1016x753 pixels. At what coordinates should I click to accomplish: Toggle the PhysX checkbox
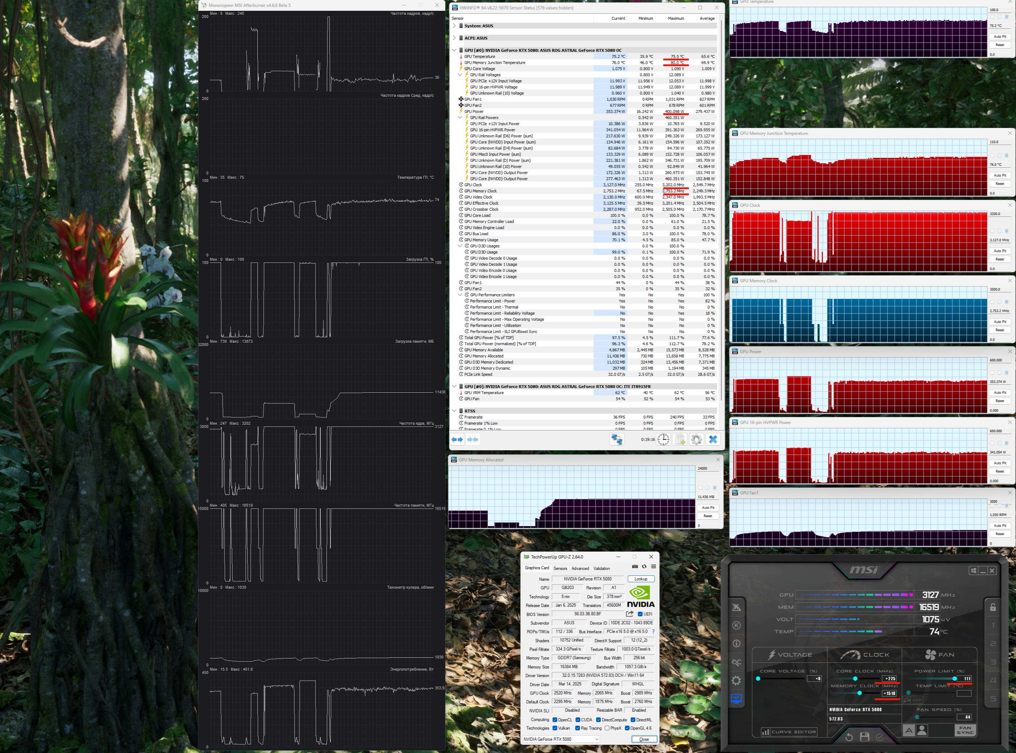coord(607,729)
